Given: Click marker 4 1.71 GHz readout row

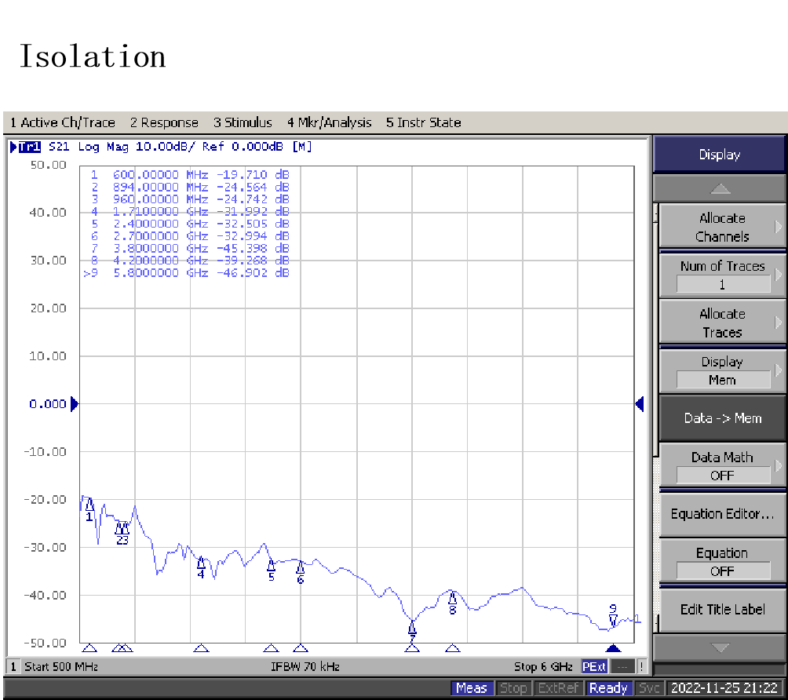Looking at the screenshot, I should click(x=189, y=212).
